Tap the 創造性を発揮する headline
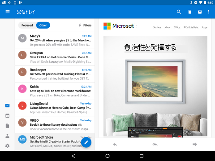The height and width of the screenshot is (161, 215). click(150, 47)
